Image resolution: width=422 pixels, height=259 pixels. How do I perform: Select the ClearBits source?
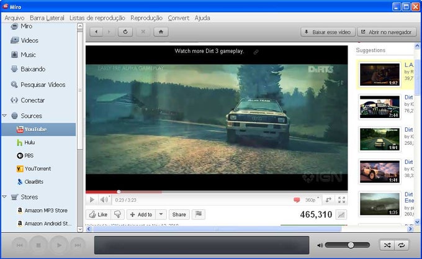[x=30, y=182]
